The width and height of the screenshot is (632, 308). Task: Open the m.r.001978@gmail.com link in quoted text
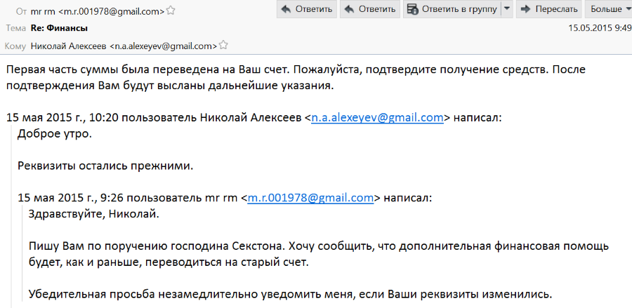click(x=310, y=198)
